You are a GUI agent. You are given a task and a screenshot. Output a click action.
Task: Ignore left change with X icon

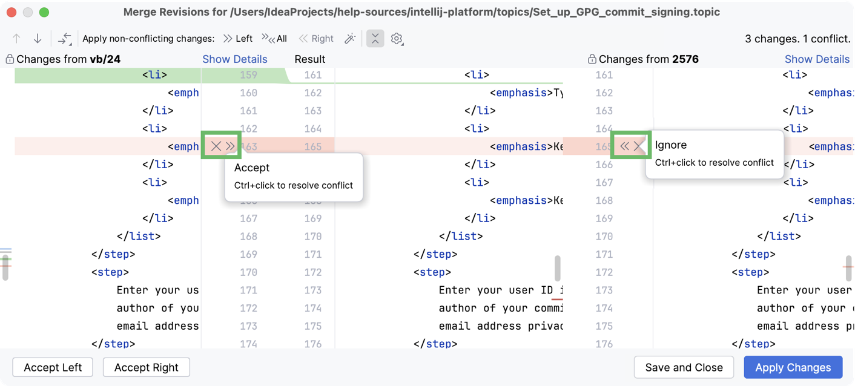point(216,146)
